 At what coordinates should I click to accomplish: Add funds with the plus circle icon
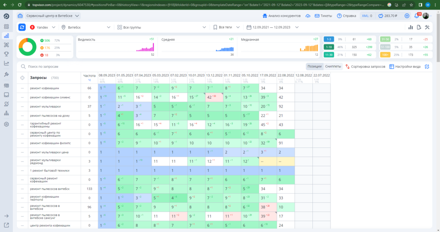click(x=407, y=16)
